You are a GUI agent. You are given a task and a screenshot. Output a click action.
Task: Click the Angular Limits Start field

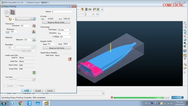51,44
